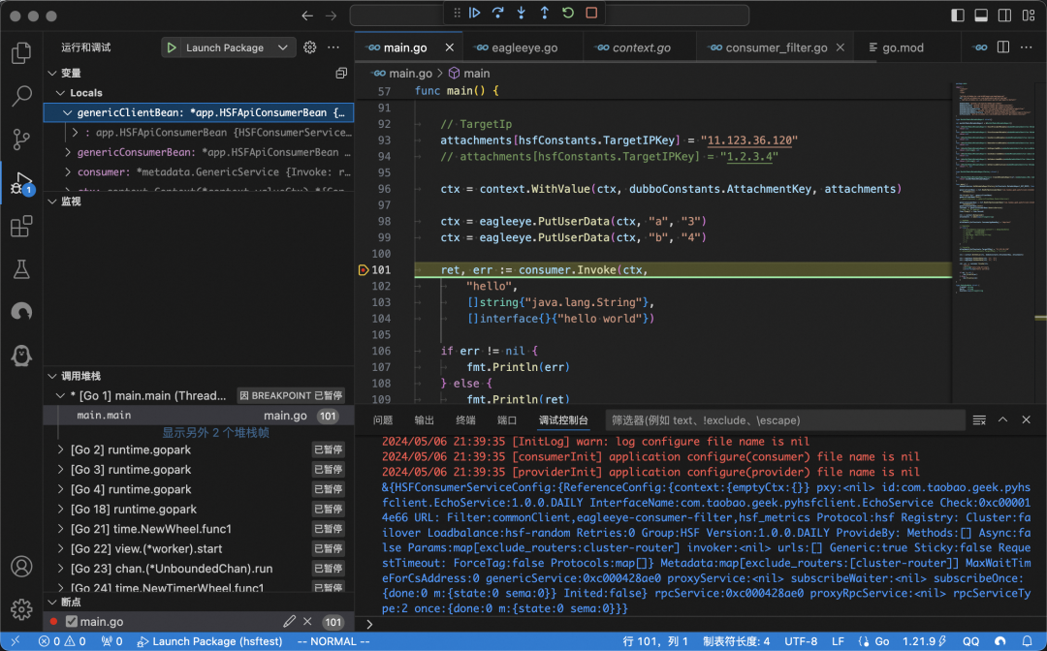Open the Source Control view
The image size is (1047, 651).
(21, 139)
